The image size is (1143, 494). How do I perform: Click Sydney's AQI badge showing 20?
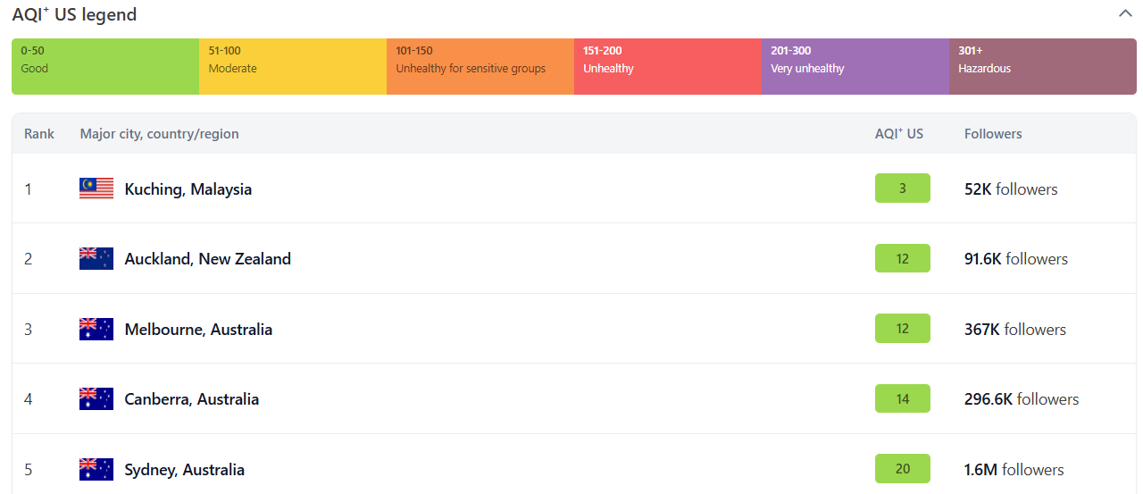coord(902,469)
